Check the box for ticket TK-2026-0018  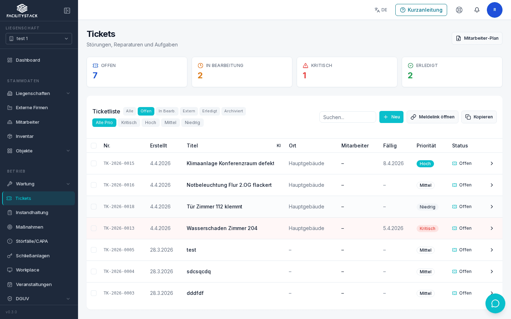coord(94,207)
